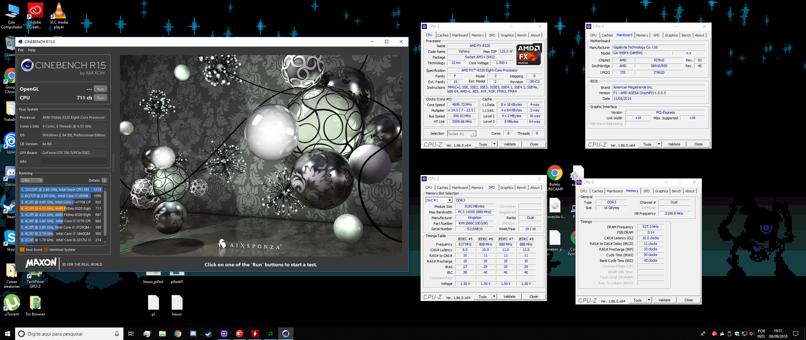
Task: Run the CPU test in Cinebench
Action: 100,98
